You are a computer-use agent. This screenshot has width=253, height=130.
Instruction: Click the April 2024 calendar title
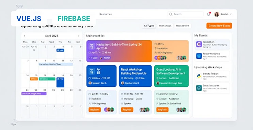pyautogui.click(x=52, y=36)
